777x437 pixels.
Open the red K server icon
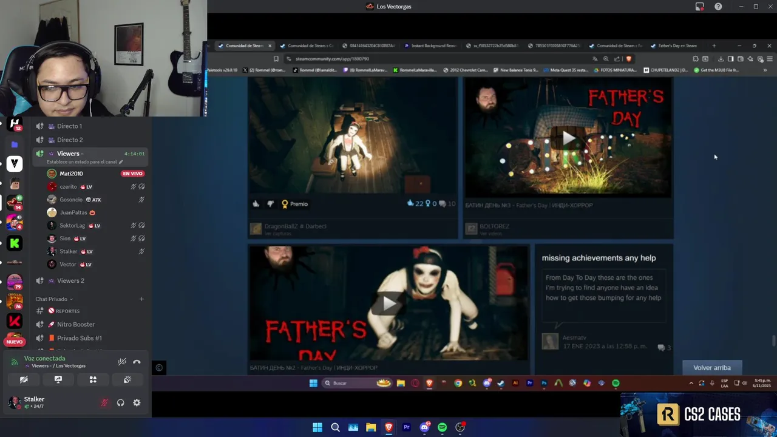pos(15,320)
